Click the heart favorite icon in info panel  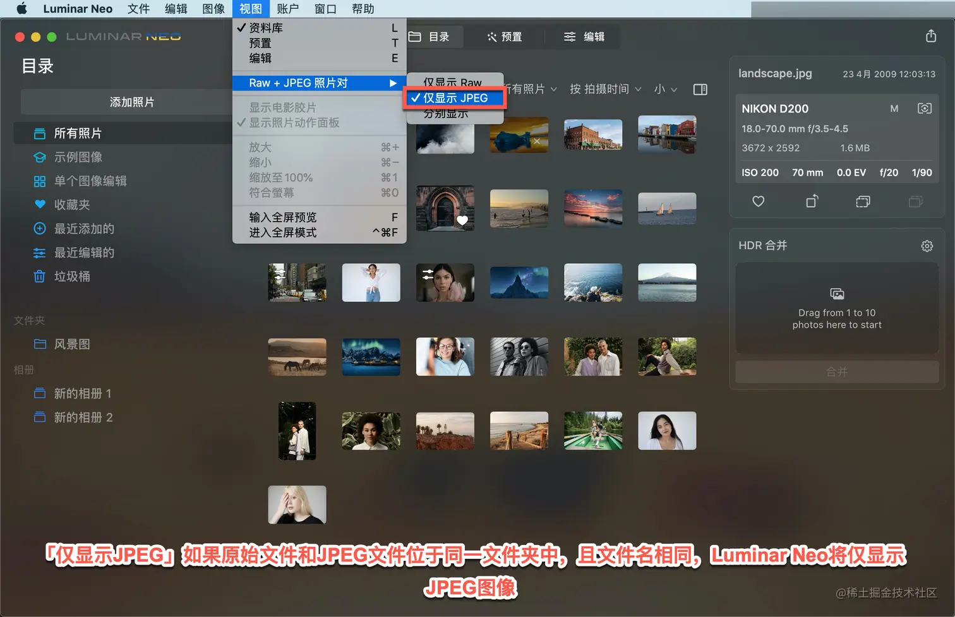(x=759, y=201)
